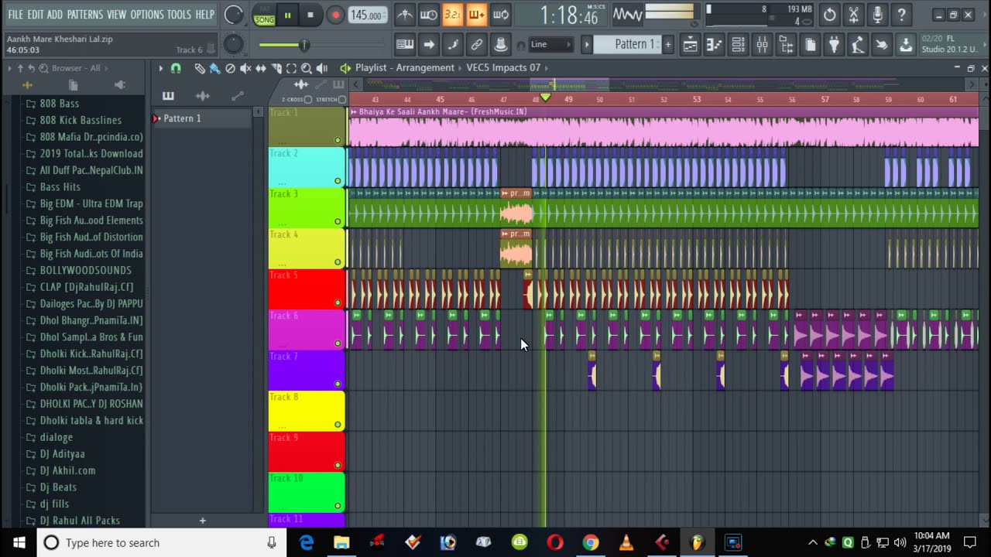Screen dimensions: 991x557
Task: Open the tempo tapper icon
Action: coord(858,45)
